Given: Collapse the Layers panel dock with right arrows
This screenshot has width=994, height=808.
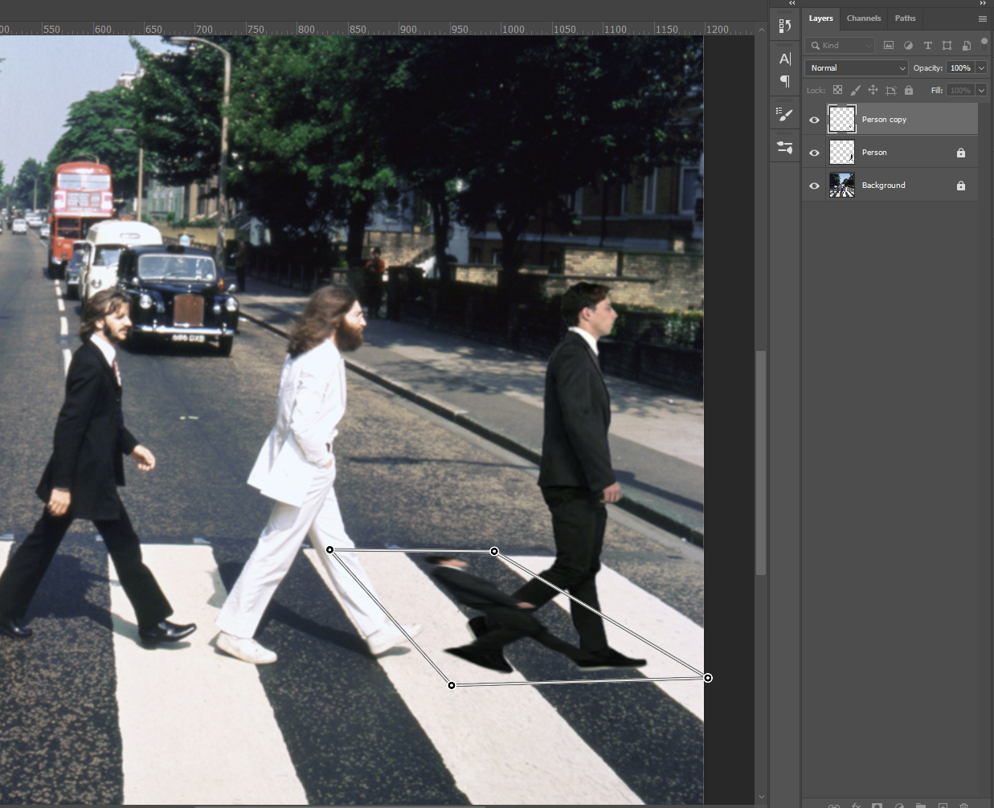Looking at the screenshot, I should pos(983,3).
